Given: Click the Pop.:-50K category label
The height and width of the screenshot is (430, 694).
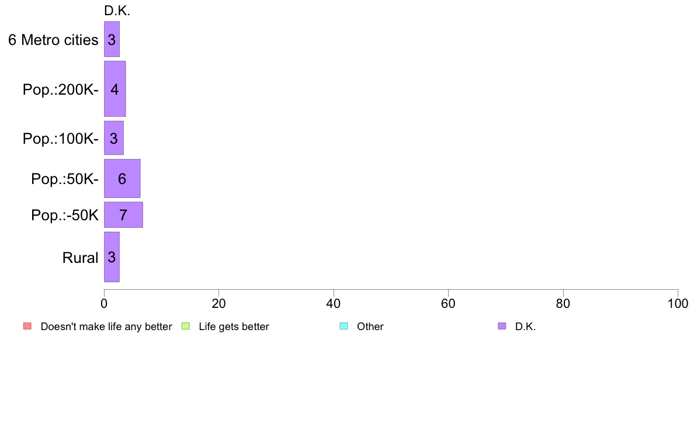Looking at the screenshot, I should (65, 215).
